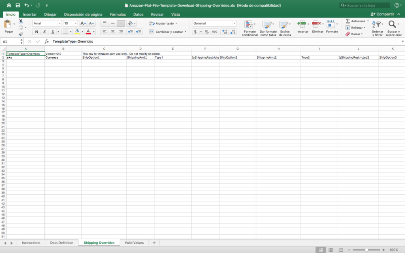Align text to middle of cell
The image size is (405, 253).
point(113,23)
